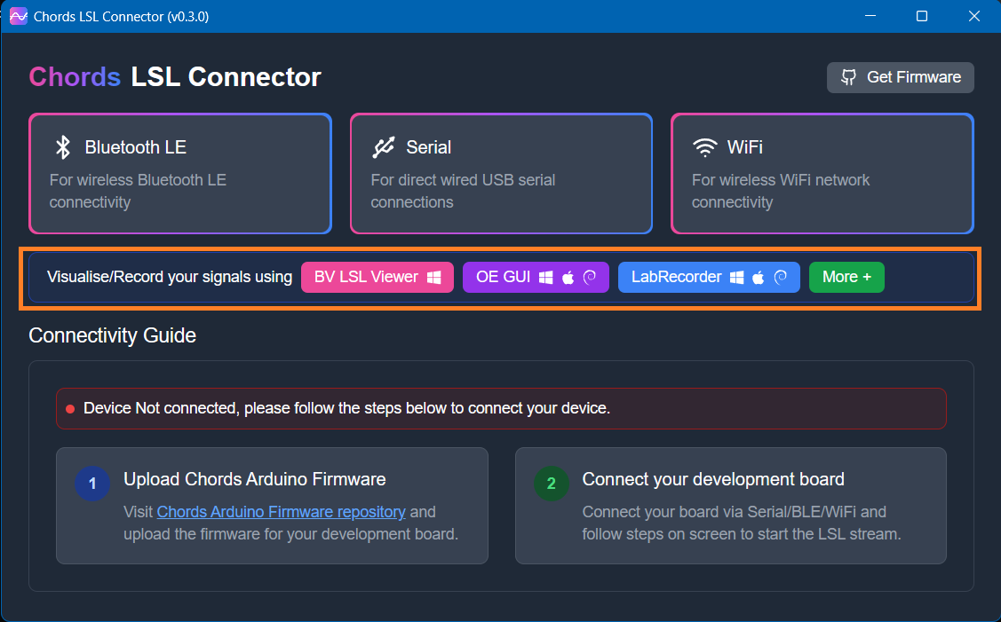The height and width of the screenshot is (622, 1001).
Task: Click the step 2 number badge
Action: pos(551,484)
